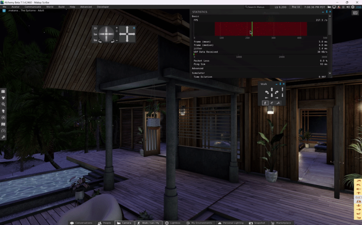The image size is (362, 225).
Task: Open the Build menu
Action: 62,7
